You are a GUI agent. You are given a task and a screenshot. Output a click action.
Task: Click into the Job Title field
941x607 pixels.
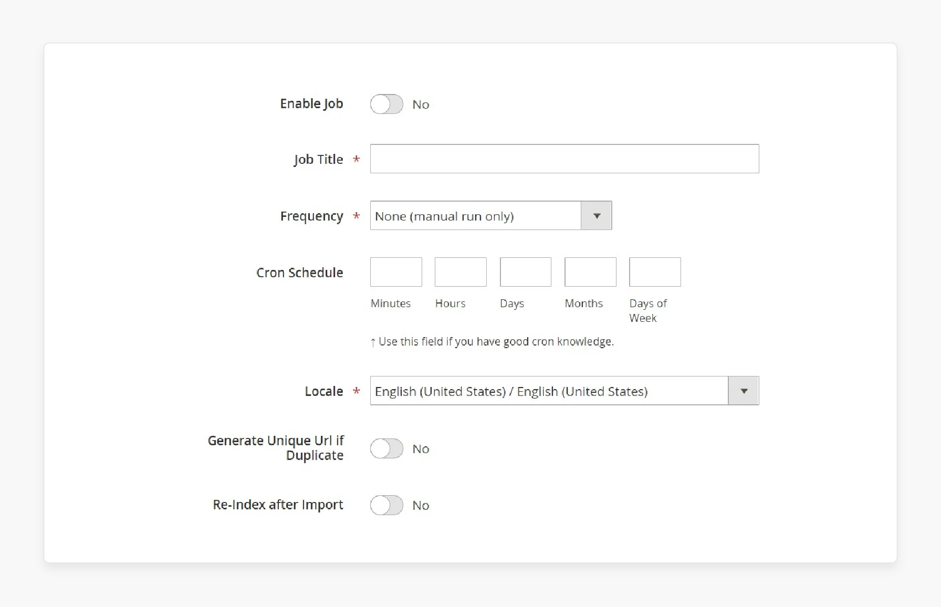(564, 159)
